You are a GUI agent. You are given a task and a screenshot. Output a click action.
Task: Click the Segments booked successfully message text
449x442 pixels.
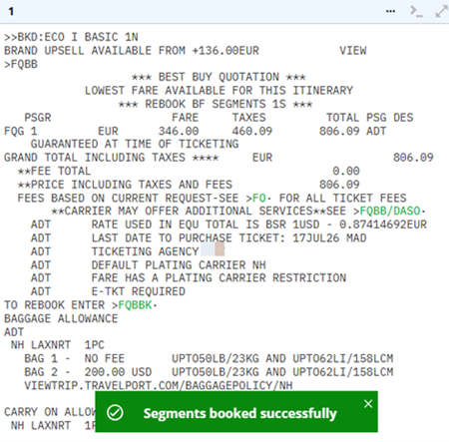(239, 413)
